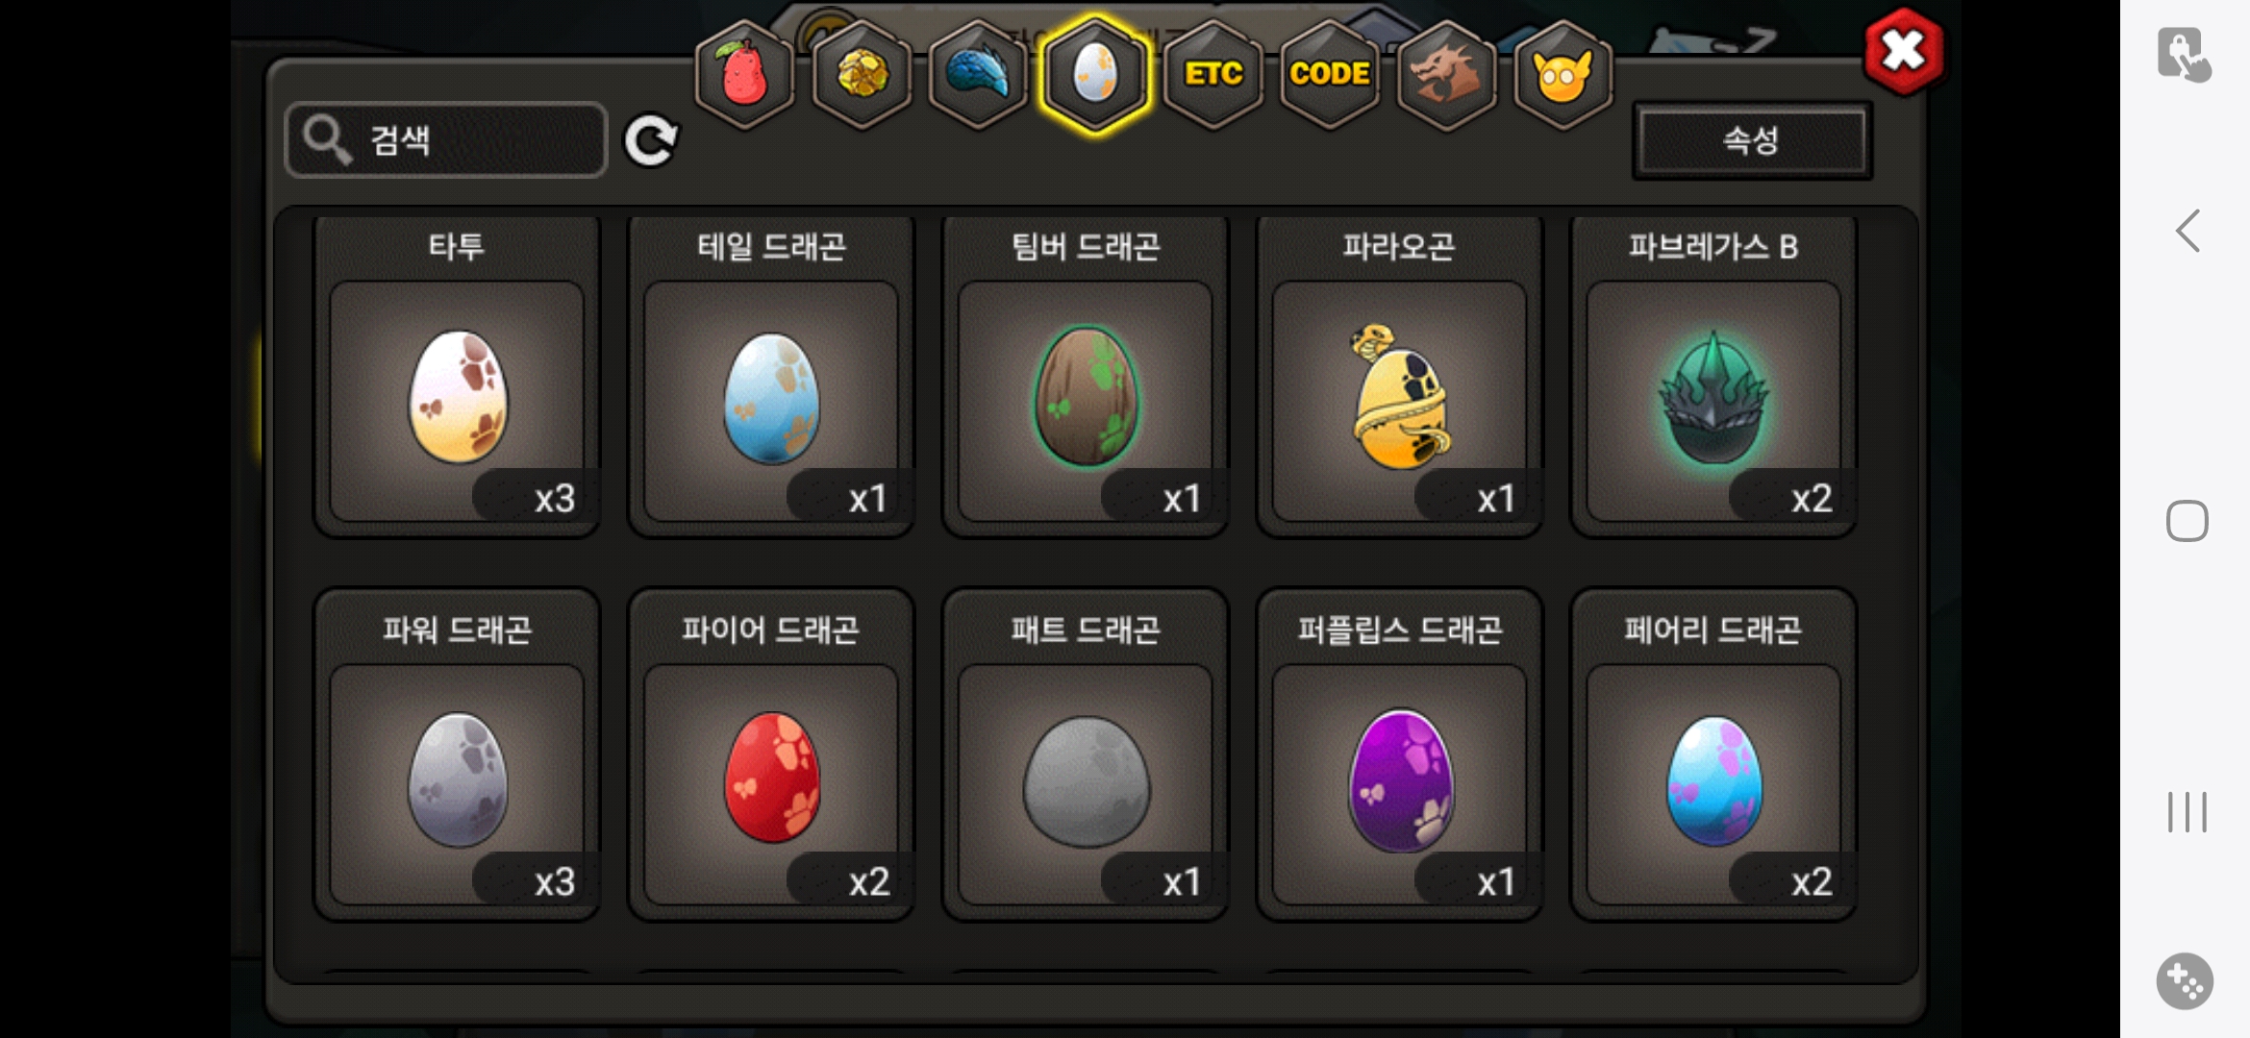
Task: Refresh the item list
Action: (652, 141)
